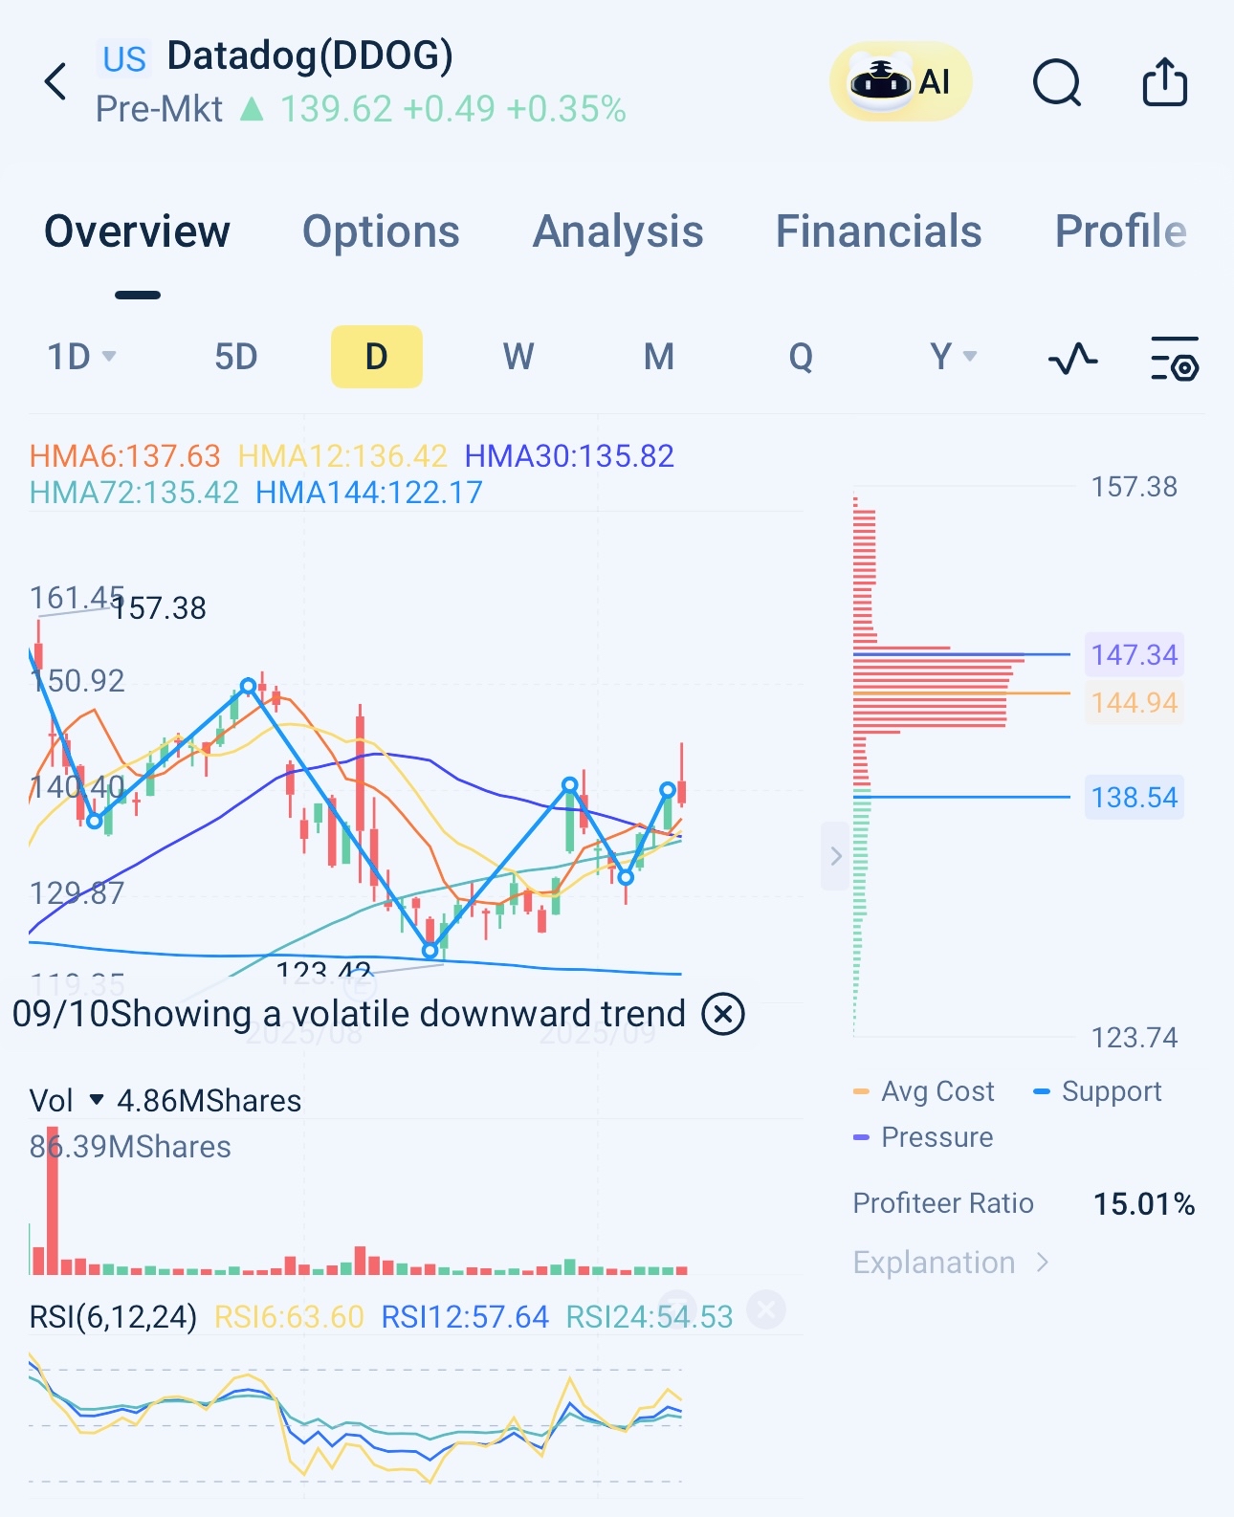Expand the Y yearly timeframe dropdown
1234x1517 pixels.
click(x=953, y=357)
